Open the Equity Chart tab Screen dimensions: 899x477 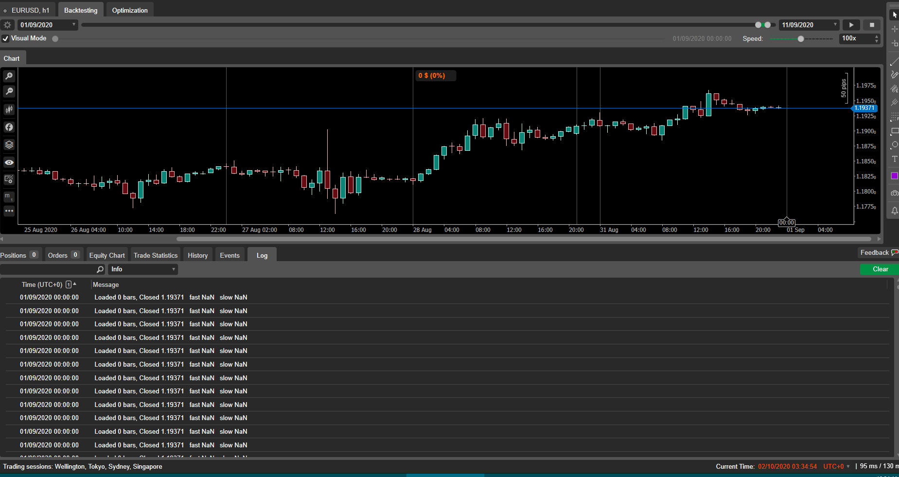(107, 255)
